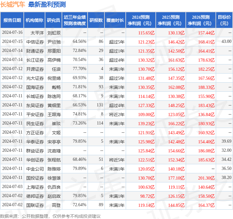Image resolution: width=233 pixels, height=219 pixels.
Task: Click target price 36.50
Action: click(226, 168)
